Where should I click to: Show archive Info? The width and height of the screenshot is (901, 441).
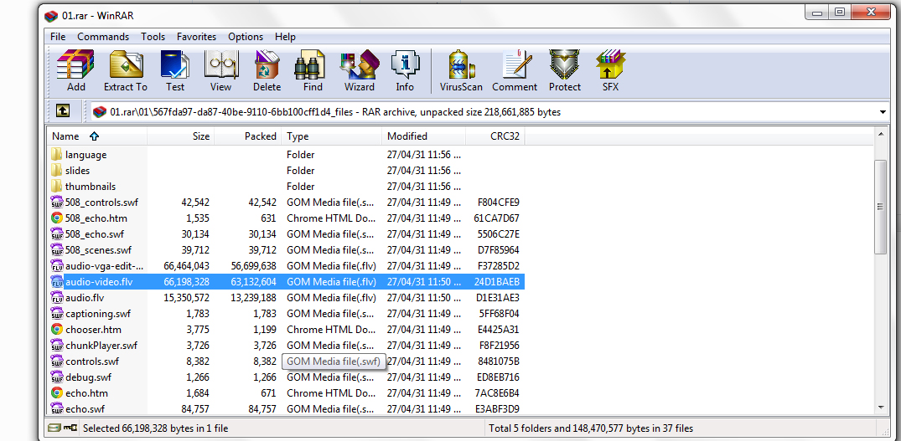coord(405,70)
